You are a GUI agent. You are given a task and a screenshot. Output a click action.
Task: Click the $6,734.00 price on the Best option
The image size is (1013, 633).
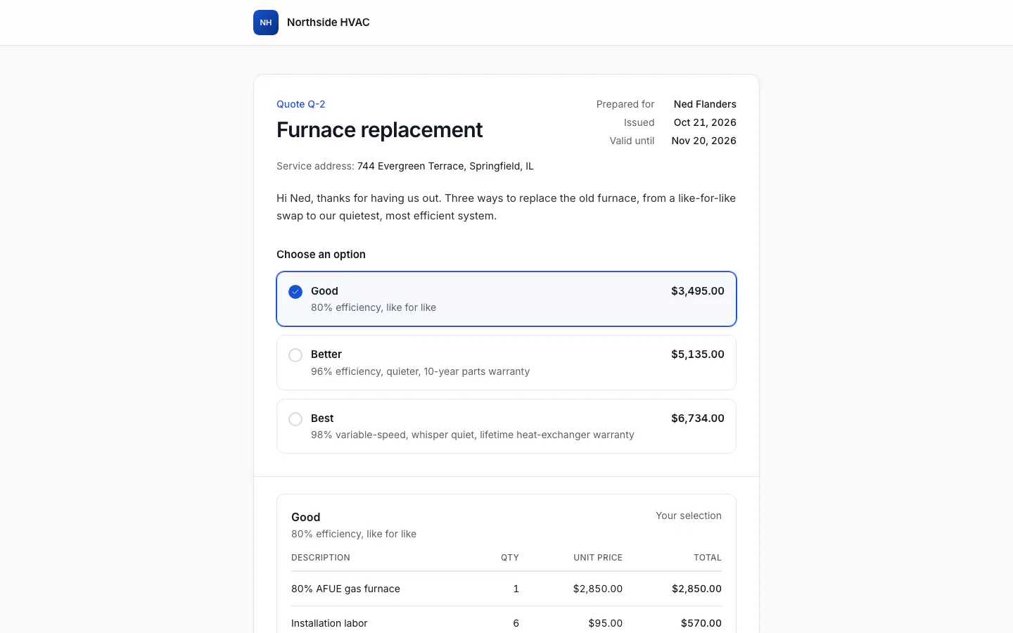[x=698, y=418]
